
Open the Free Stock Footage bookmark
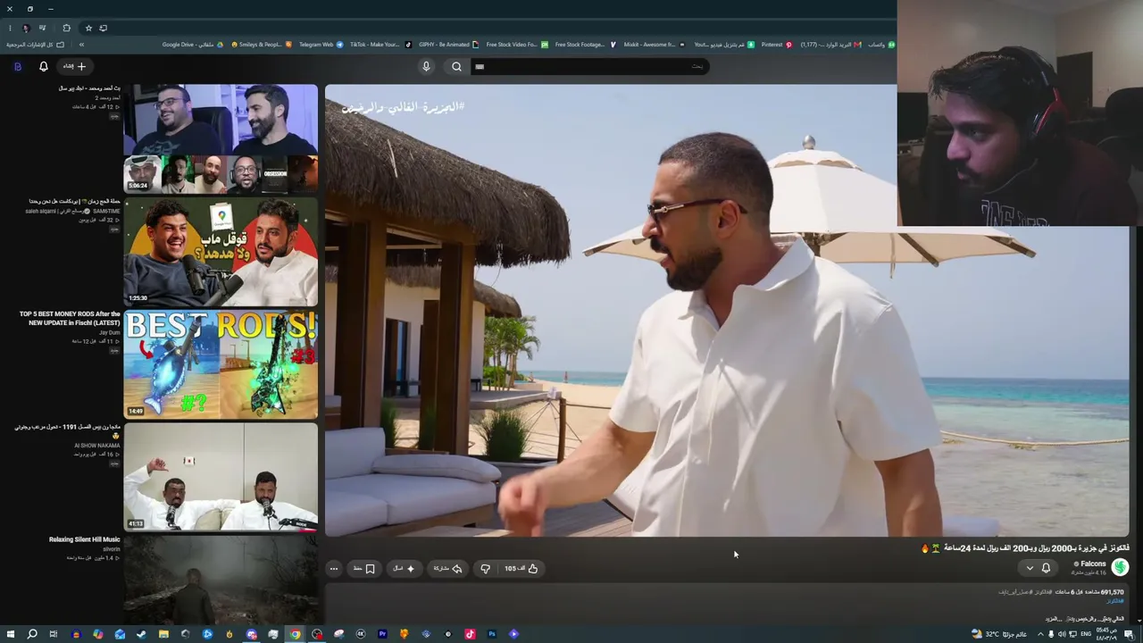coord(585,45)
